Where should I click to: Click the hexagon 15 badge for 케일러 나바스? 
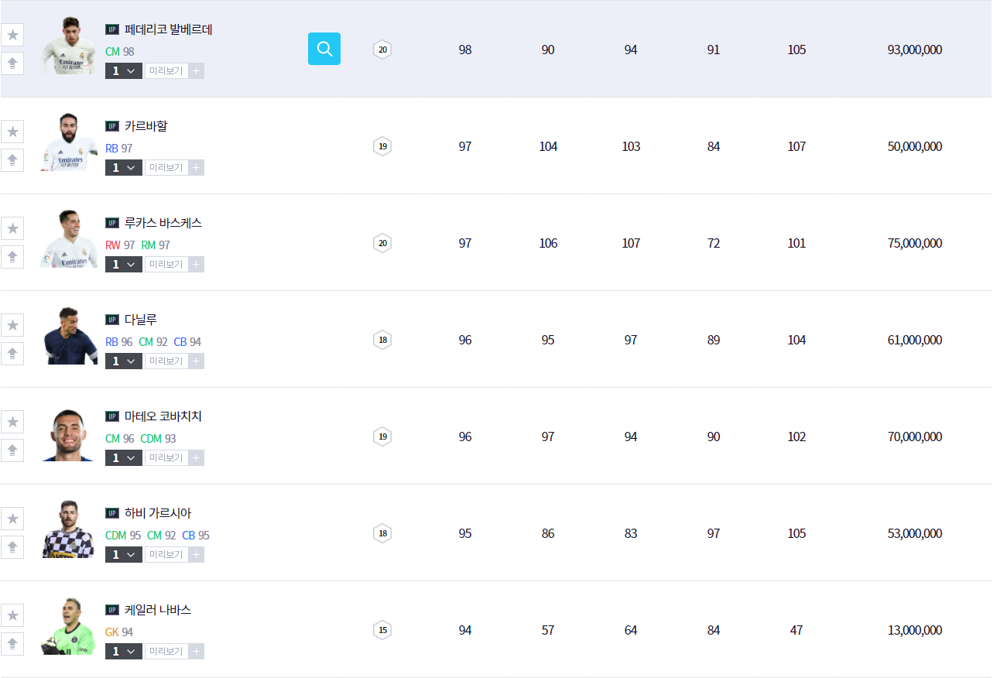382,630
